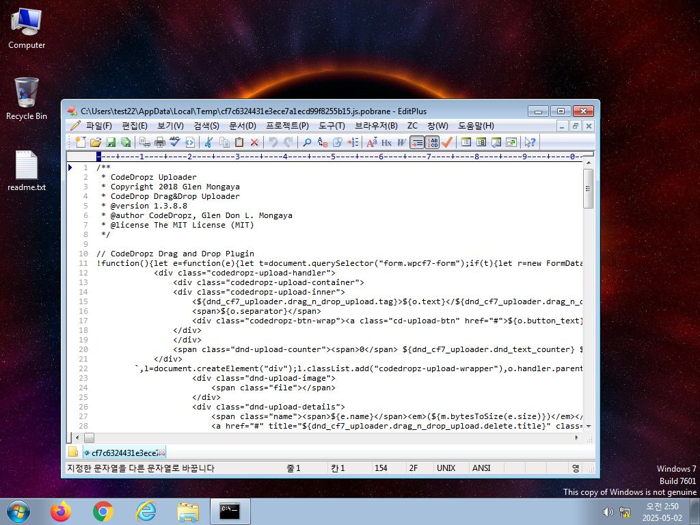Screen dimensions: 700x525
Task: Click the Cut scissors icon
Action: 208,142
